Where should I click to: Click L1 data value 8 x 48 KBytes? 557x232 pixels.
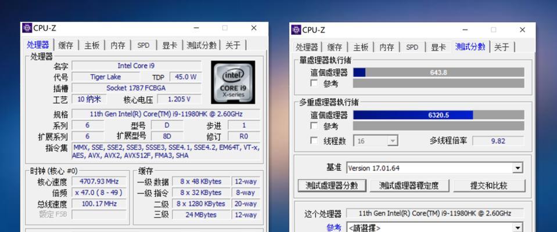pyautogui.click(x=201, y=182)
